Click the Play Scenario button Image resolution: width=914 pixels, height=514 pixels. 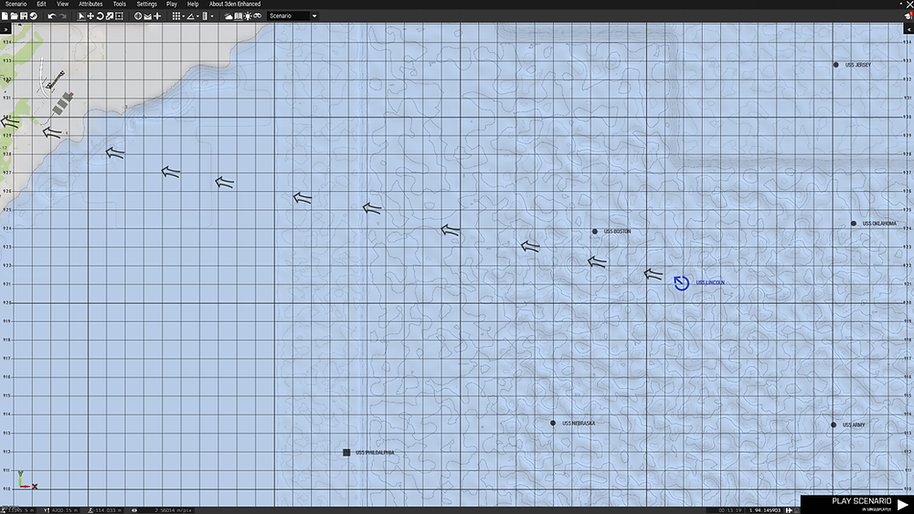tap(857, 504)
